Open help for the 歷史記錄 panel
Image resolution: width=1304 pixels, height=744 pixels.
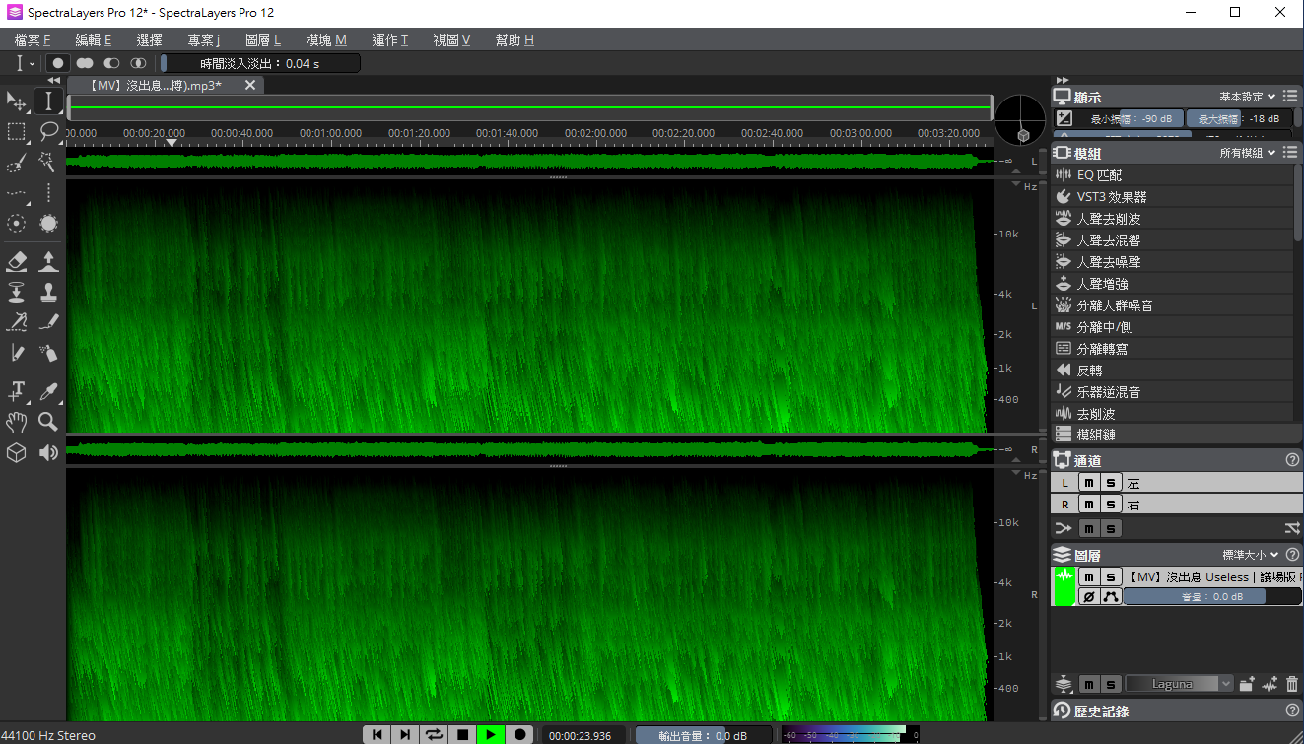[1292, 710]
